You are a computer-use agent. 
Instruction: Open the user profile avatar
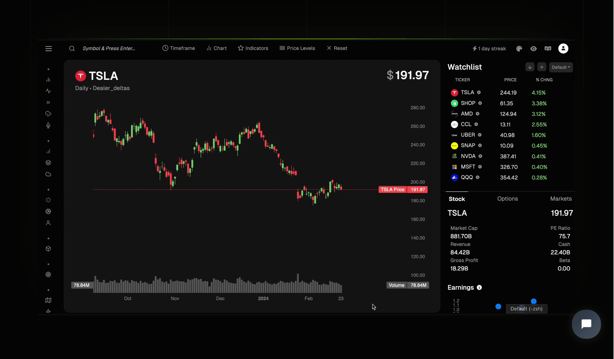coord(563,49)
